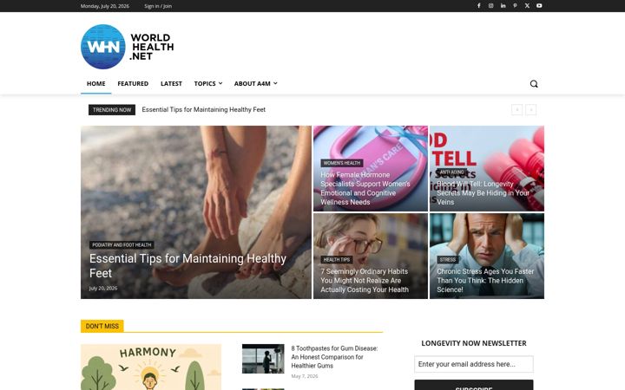Read the 8 Toothpastes for Gum Disease article
Image resolution: width=625 pixels, height=390 pixels.
click(x=334, y=357)
